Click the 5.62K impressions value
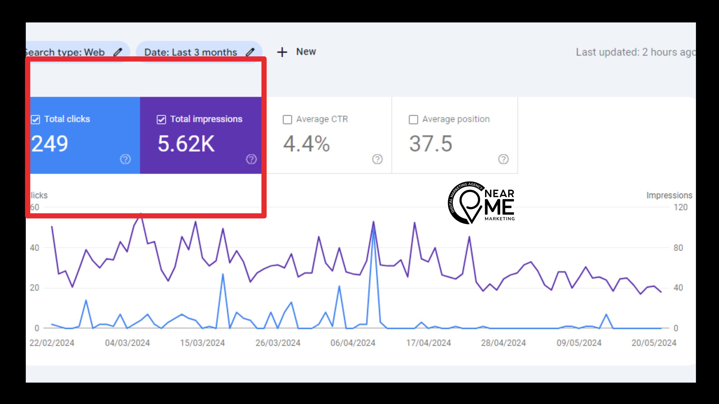 186,144
